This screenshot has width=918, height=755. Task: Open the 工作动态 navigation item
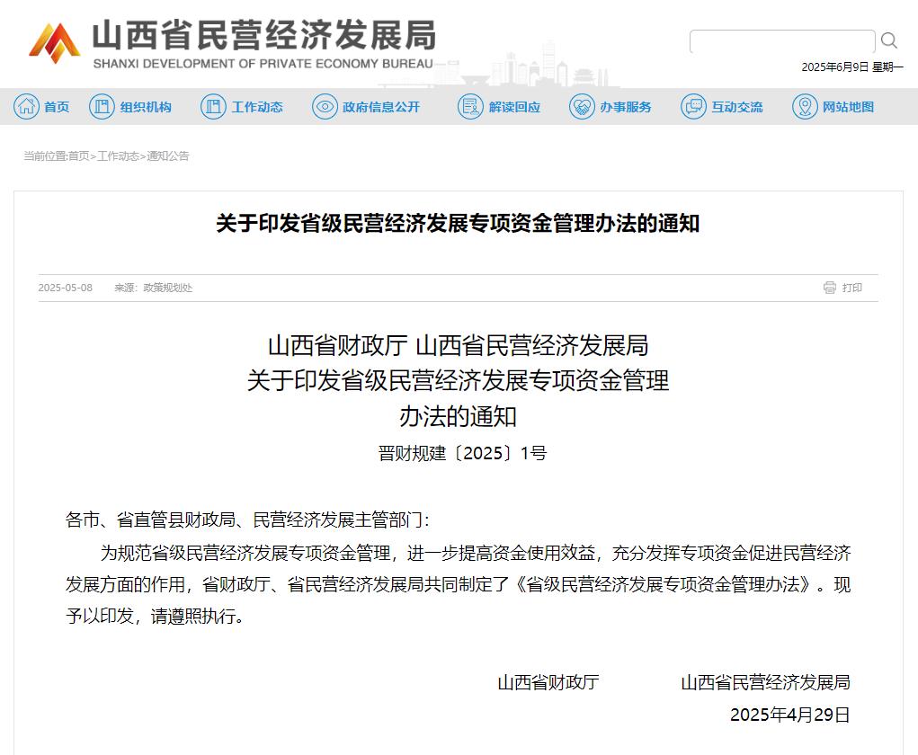pos(257,107)
